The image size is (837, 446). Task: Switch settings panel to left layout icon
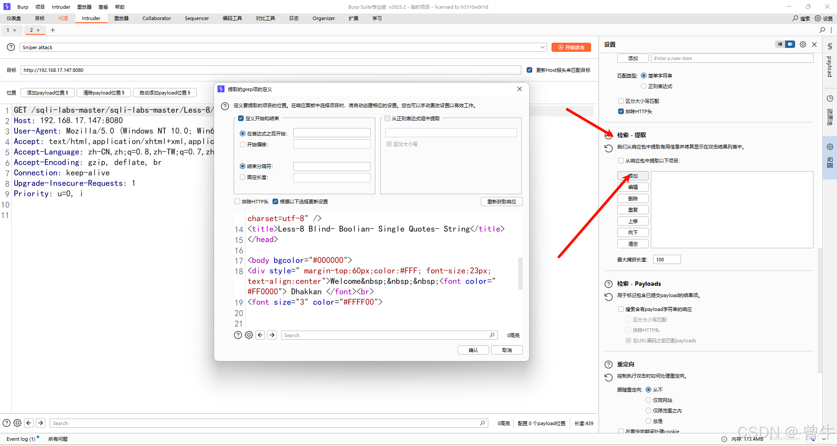point(780,44)
